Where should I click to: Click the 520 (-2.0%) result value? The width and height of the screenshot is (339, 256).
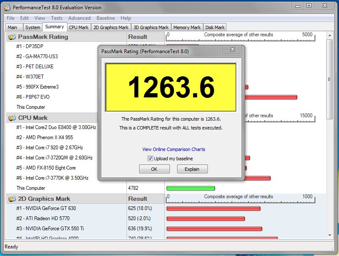point(139,218)
